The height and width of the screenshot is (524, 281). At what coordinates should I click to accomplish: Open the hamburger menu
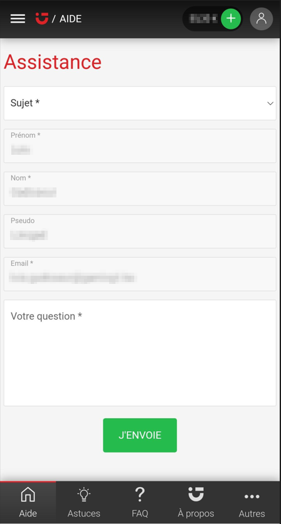[18, 19]
